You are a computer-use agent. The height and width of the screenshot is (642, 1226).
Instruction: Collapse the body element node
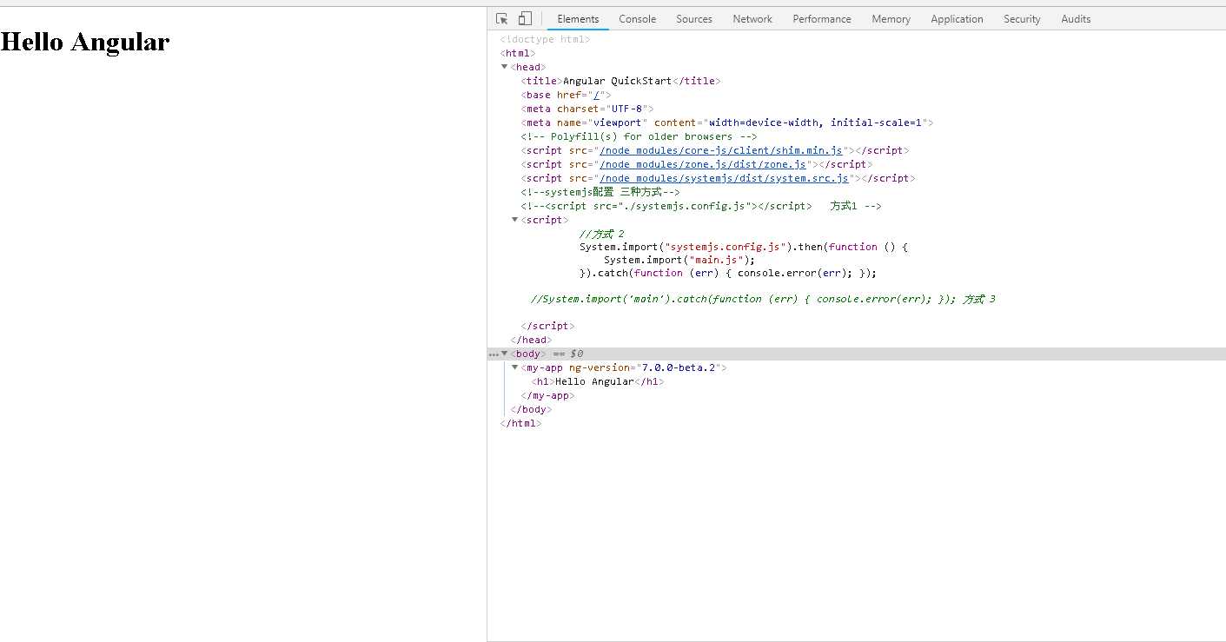(x=505, y=354)
